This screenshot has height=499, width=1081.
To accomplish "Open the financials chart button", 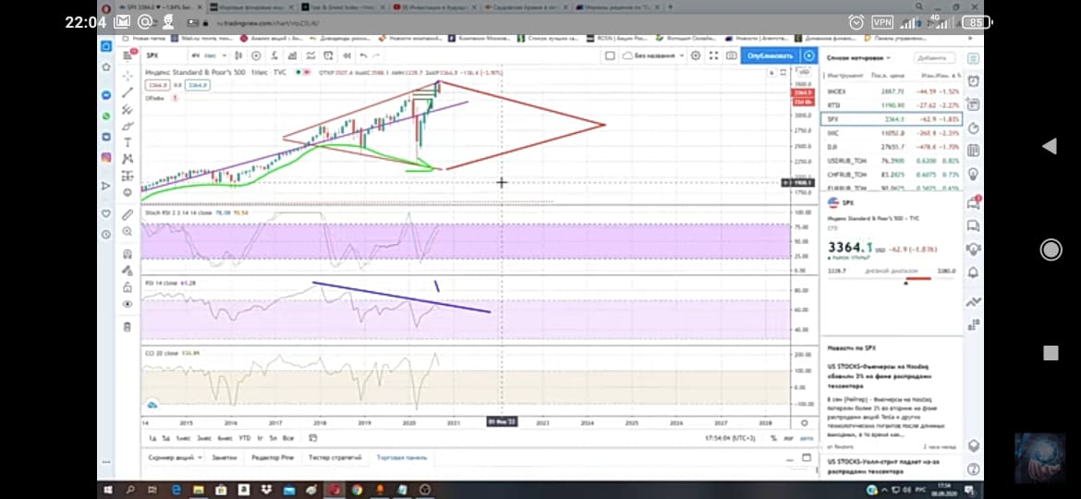I will [x=292, y=55].
